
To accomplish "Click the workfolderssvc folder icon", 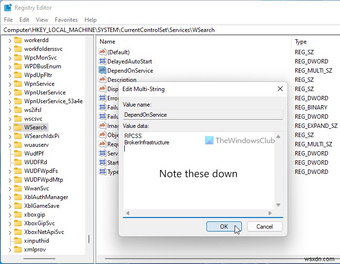I will click(18, 49).
